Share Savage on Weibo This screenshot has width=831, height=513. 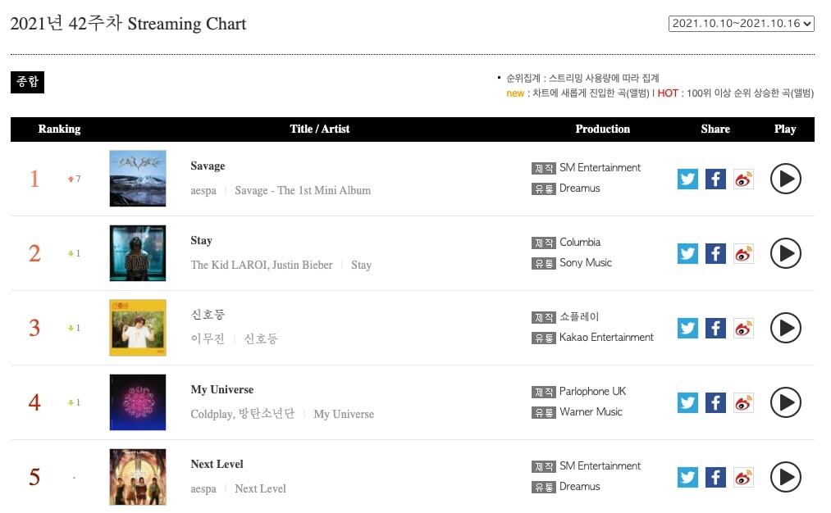click(743, 179)
